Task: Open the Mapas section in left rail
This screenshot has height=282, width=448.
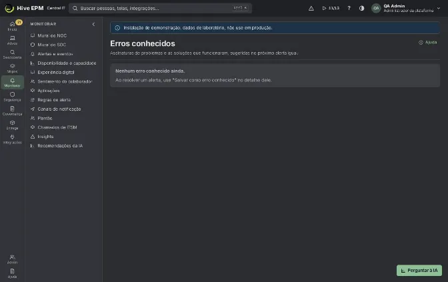Action: 12,69
